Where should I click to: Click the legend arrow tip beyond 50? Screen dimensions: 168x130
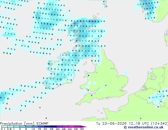click(x=84, y=127)
